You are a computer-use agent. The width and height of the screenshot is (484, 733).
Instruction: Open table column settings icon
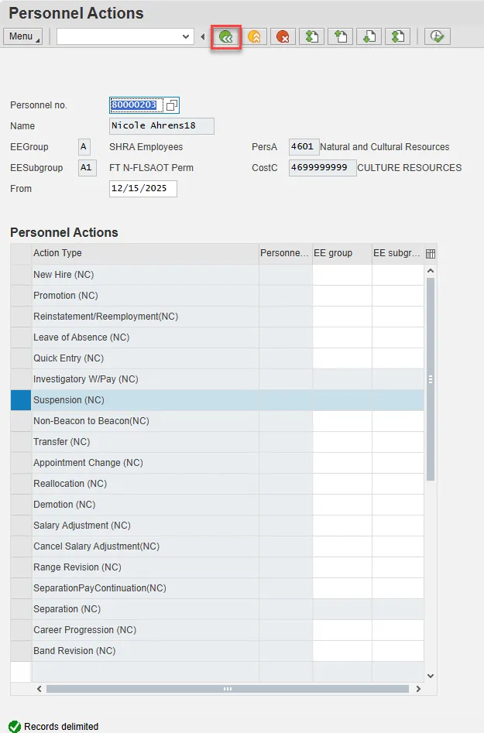coord(431,254)
